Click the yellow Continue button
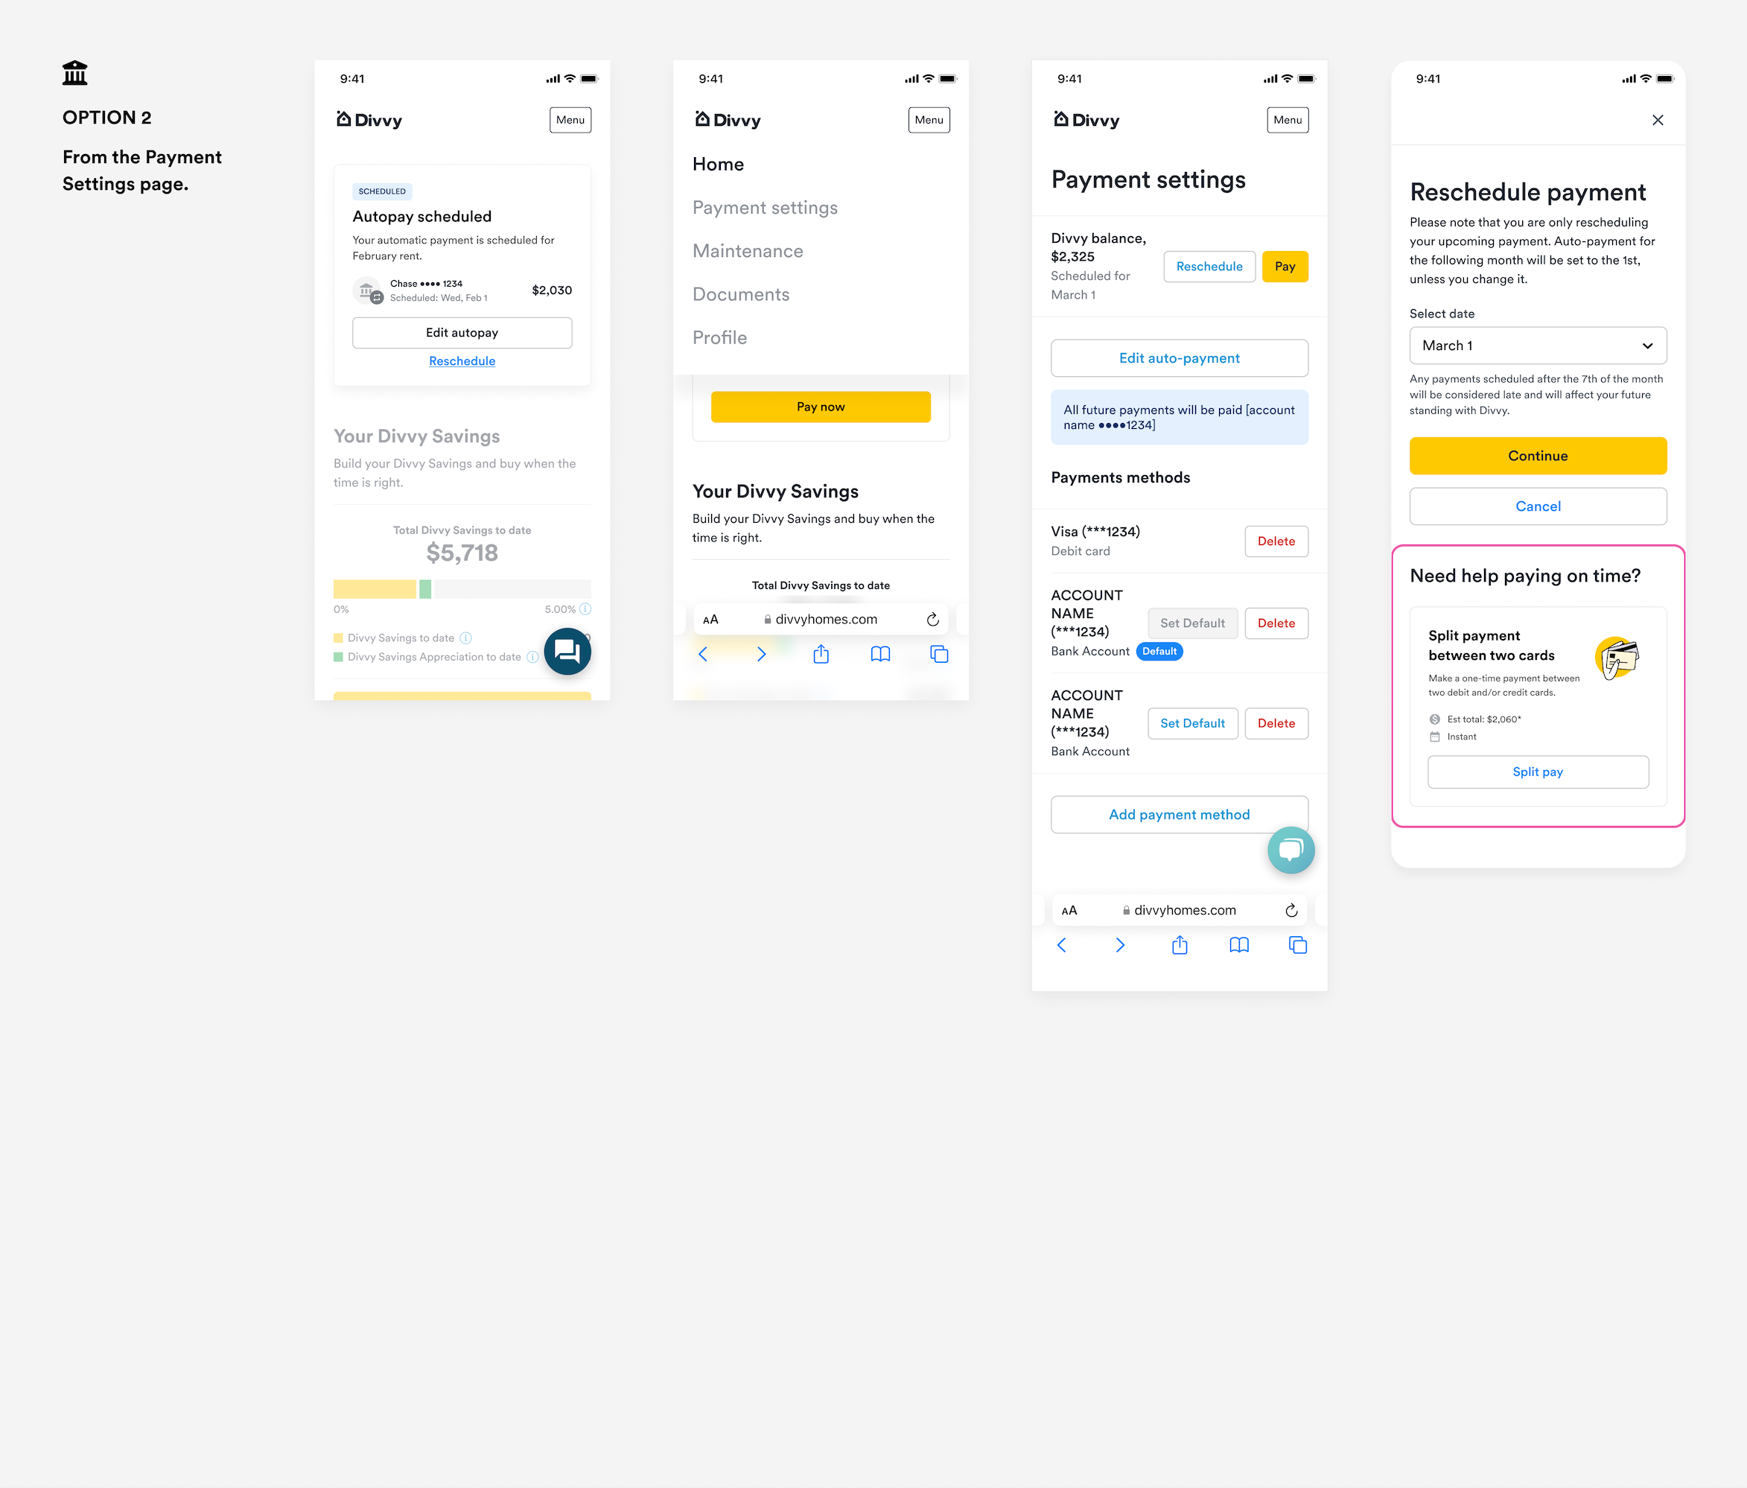Image resolution: width=1747 pixels, height=1488 pixels. [1538, 455]
